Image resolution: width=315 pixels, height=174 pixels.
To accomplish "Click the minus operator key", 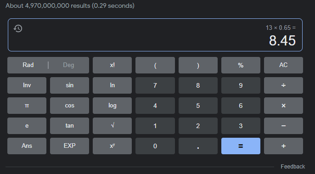I will tap(283, 126).
